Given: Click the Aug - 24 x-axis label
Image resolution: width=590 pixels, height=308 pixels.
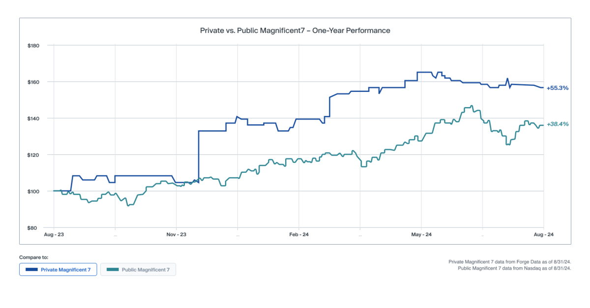Looking at the screenshot, I should 543,235.
